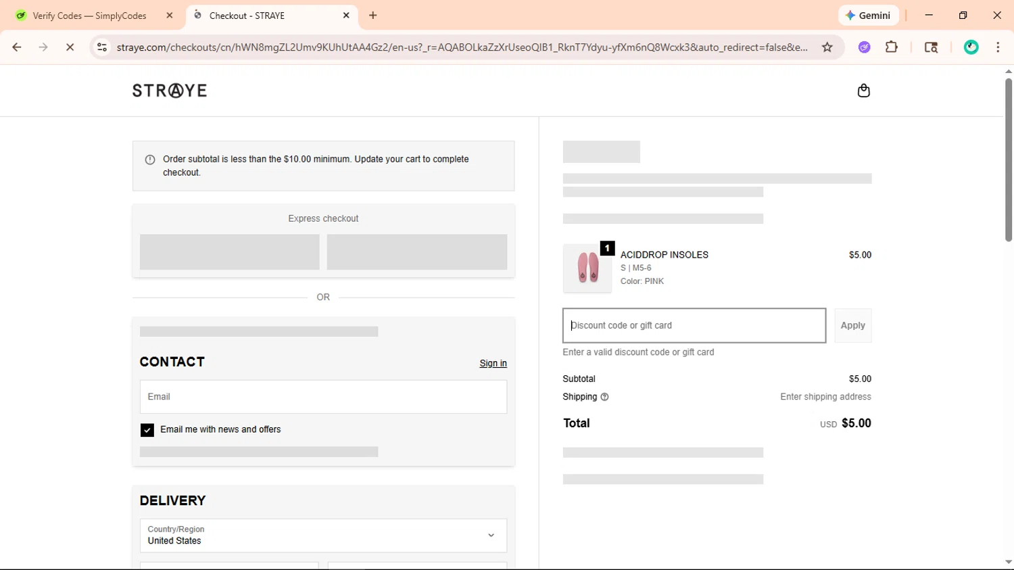Viewport: 1014px width, 570px height.
Task: Open the Gemini button
Action: pos(869,16)
